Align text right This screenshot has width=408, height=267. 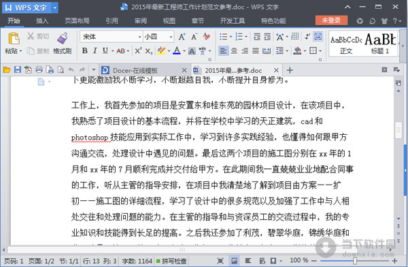[x=245, y=50]
